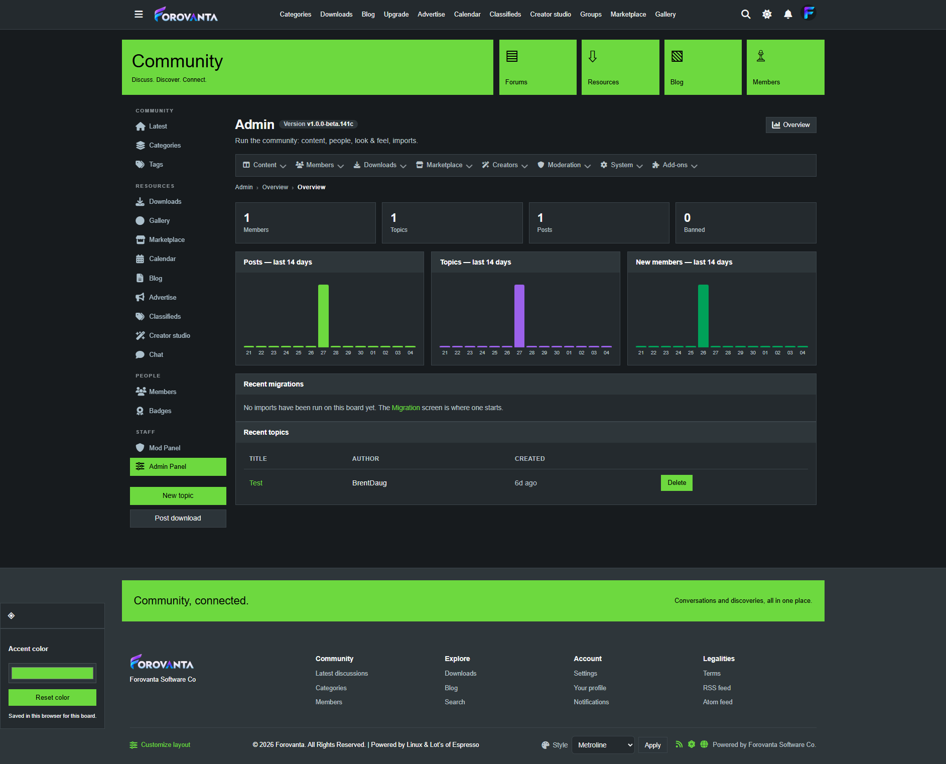Click the Overview button at top right
The width and height of the screenshot is (946, 764).
tap(790, 125)
